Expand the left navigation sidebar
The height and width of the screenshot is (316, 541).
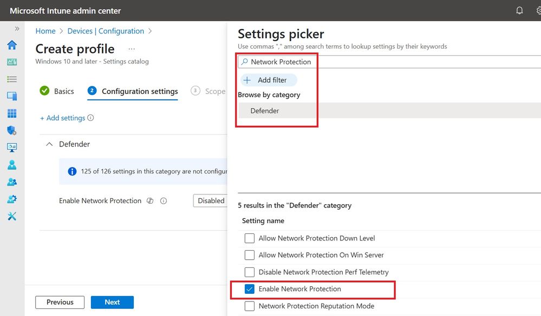tap(17, 29)
